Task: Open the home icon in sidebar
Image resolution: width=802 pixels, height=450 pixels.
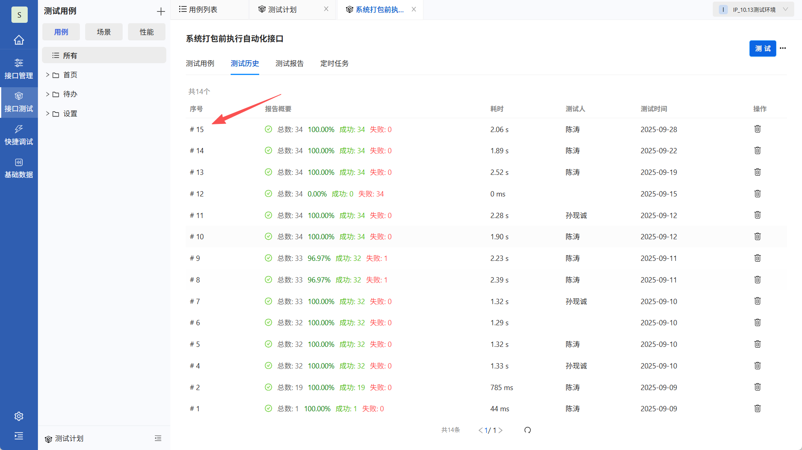Action: tap(19, 40)
